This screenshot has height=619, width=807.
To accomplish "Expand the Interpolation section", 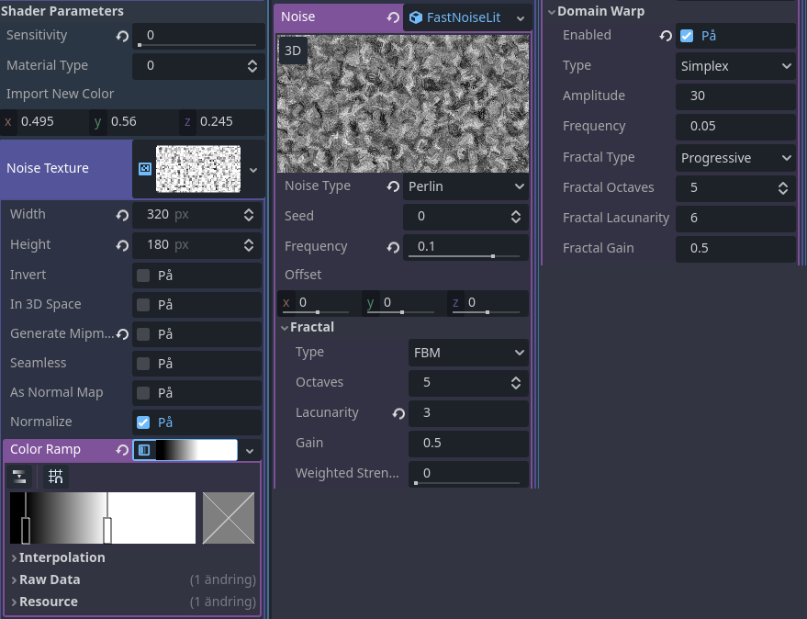I will 14,557.
